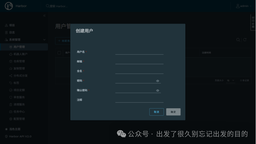Click the 用户名 input field

pyautogui.click(x=139, y=52)
